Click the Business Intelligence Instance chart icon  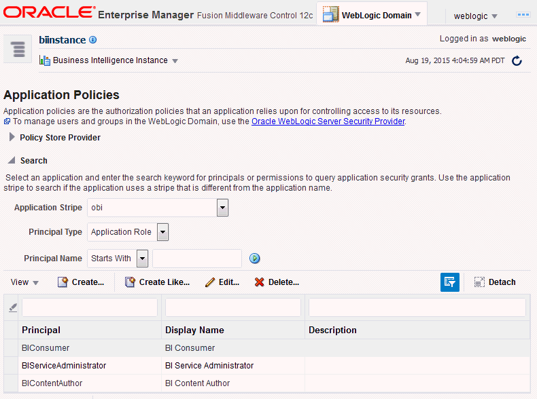click(x=44, y=60)
